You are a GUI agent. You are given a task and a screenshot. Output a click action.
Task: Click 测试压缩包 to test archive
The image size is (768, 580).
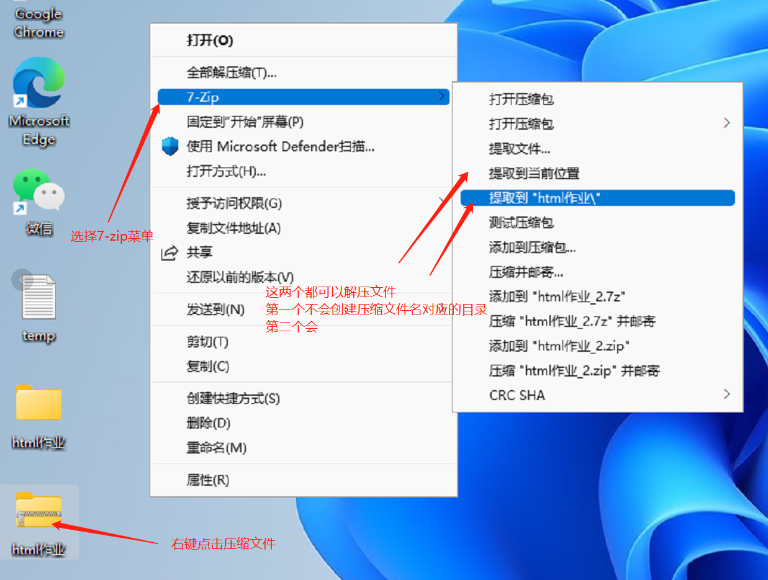(521, 223)
